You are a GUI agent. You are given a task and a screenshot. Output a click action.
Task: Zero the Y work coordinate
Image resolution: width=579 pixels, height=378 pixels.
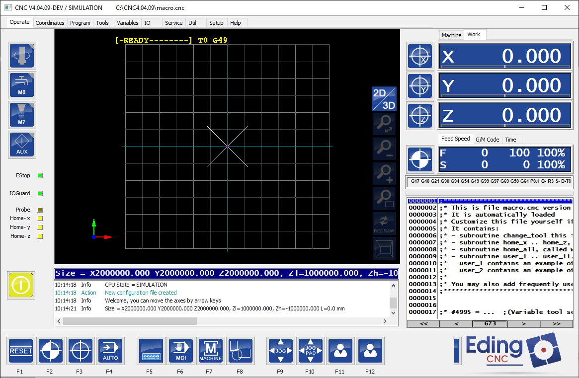tap(420, 86)
